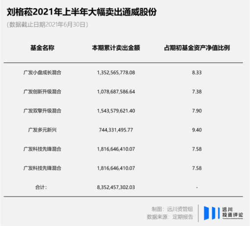250x226 pixels.
Task: Select the amount 744,331,495.77
Action: click(x=116, y=130)
